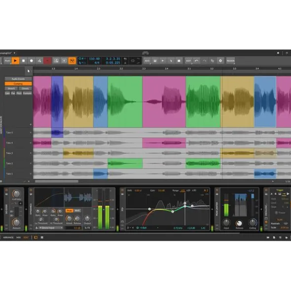Select the Gain expression button

coord(7,94)
